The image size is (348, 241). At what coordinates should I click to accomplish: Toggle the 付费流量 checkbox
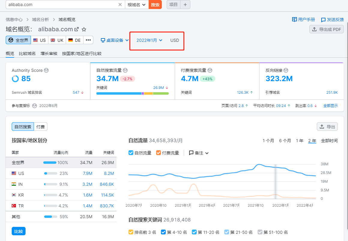point(159,153)
